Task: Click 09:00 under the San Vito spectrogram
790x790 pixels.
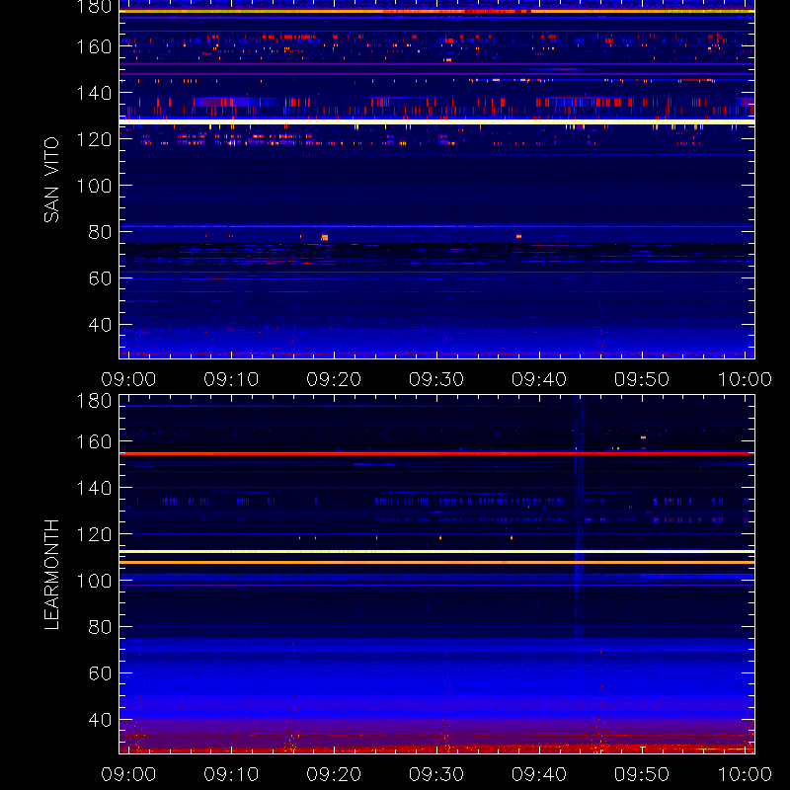Action: (128, 379)
